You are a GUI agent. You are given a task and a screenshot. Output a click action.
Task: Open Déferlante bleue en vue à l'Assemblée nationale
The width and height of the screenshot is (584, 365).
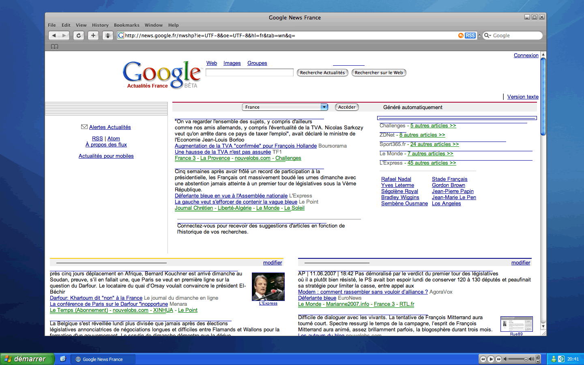(231, 196)
